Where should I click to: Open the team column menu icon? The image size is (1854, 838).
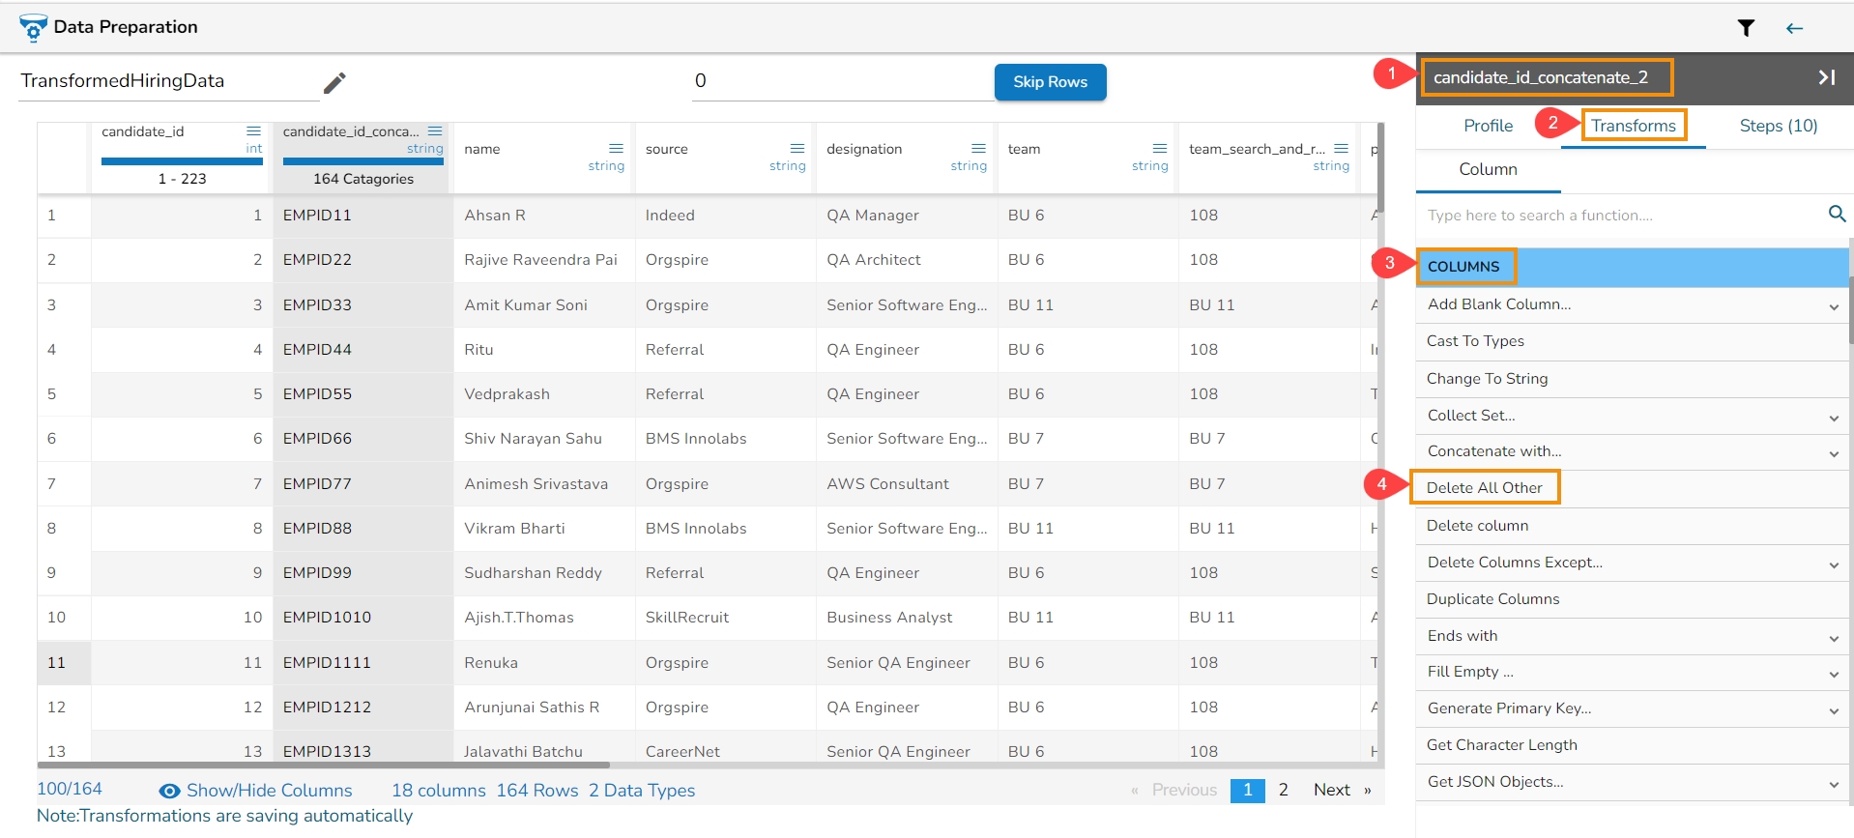pos(1159,149)
